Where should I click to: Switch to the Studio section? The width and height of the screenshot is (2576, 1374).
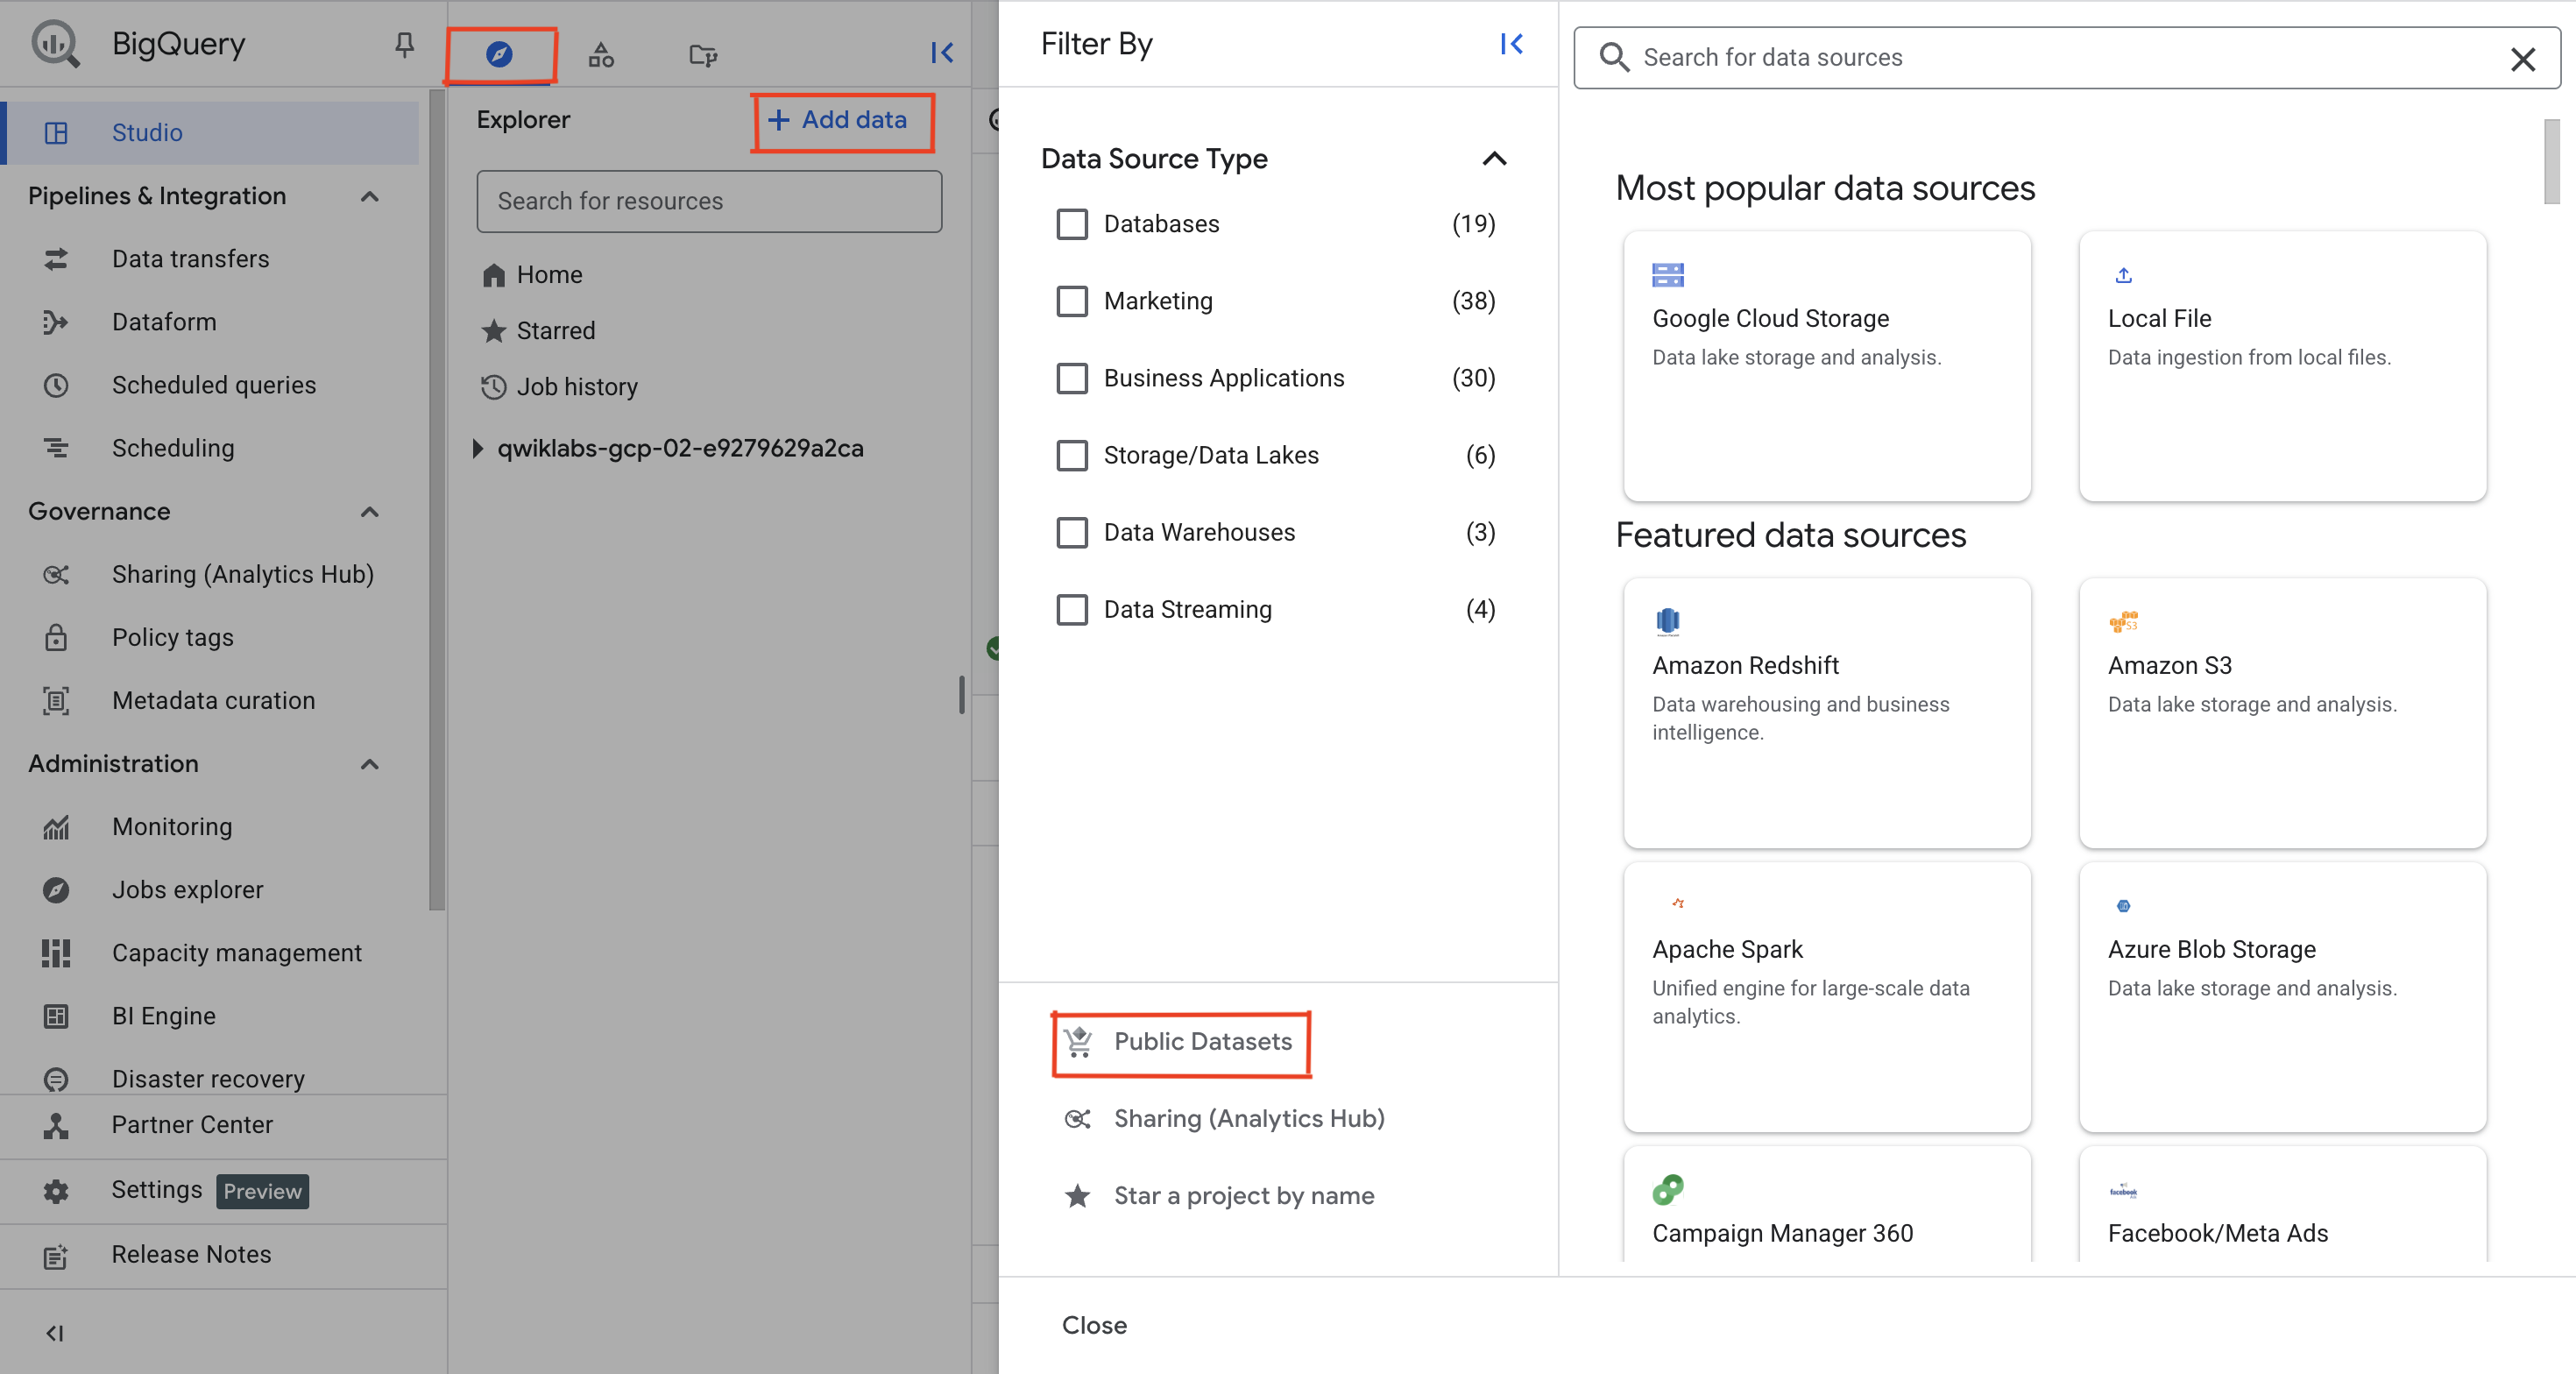point(147,132)
